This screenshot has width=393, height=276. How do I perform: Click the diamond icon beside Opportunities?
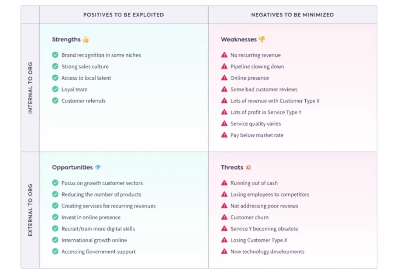click(98, 168)
